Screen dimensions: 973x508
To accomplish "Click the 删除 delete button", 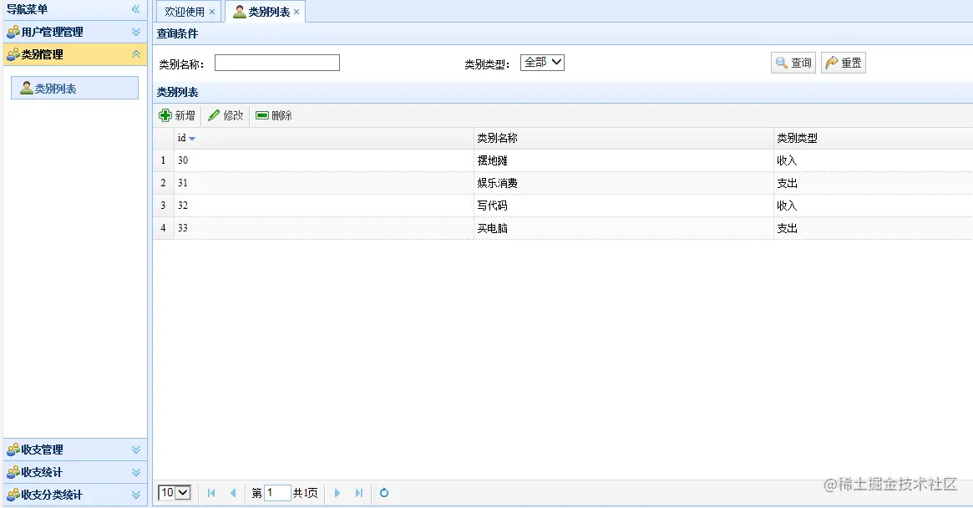I will click(274, 115).
